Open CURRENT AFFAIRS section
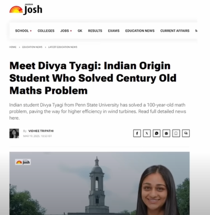This screenshot has height=215, width=210. coord(175,31)
